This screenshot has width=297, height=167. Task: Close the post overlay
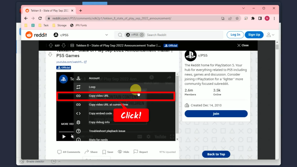point(243,45)
